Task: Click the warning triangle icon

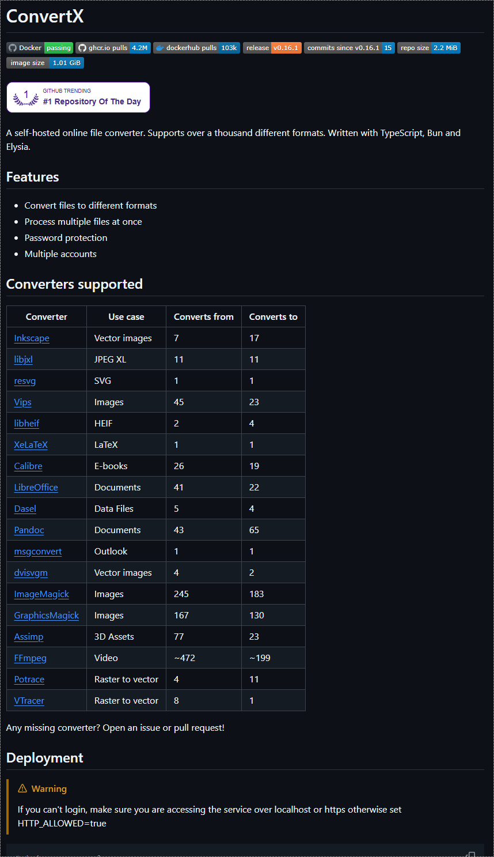Action: pos(22,788)
